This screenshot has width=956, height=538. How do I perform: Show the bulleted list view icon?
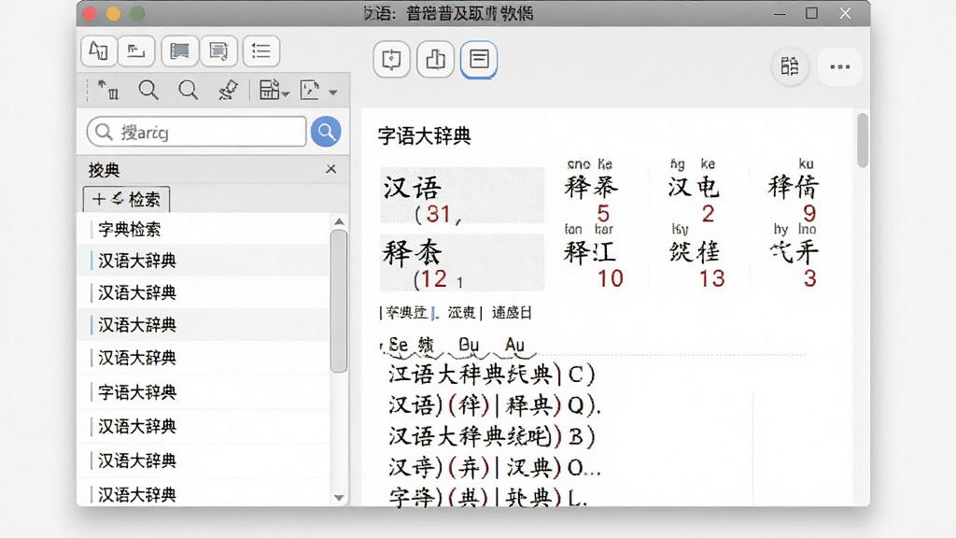click(261, 50)
